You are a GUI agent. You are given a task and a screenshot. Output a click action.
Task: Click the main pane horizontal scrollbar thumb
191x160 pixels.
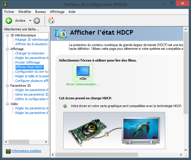[97, 155]
